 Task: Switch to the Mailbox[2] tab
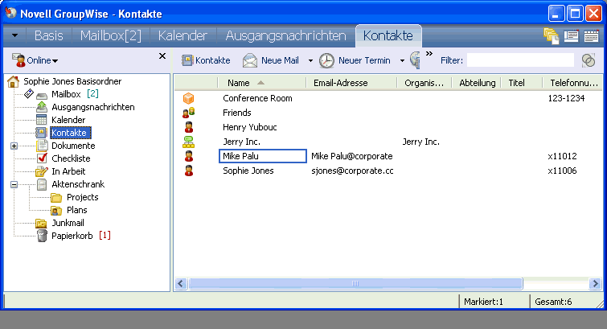[110, 35]
